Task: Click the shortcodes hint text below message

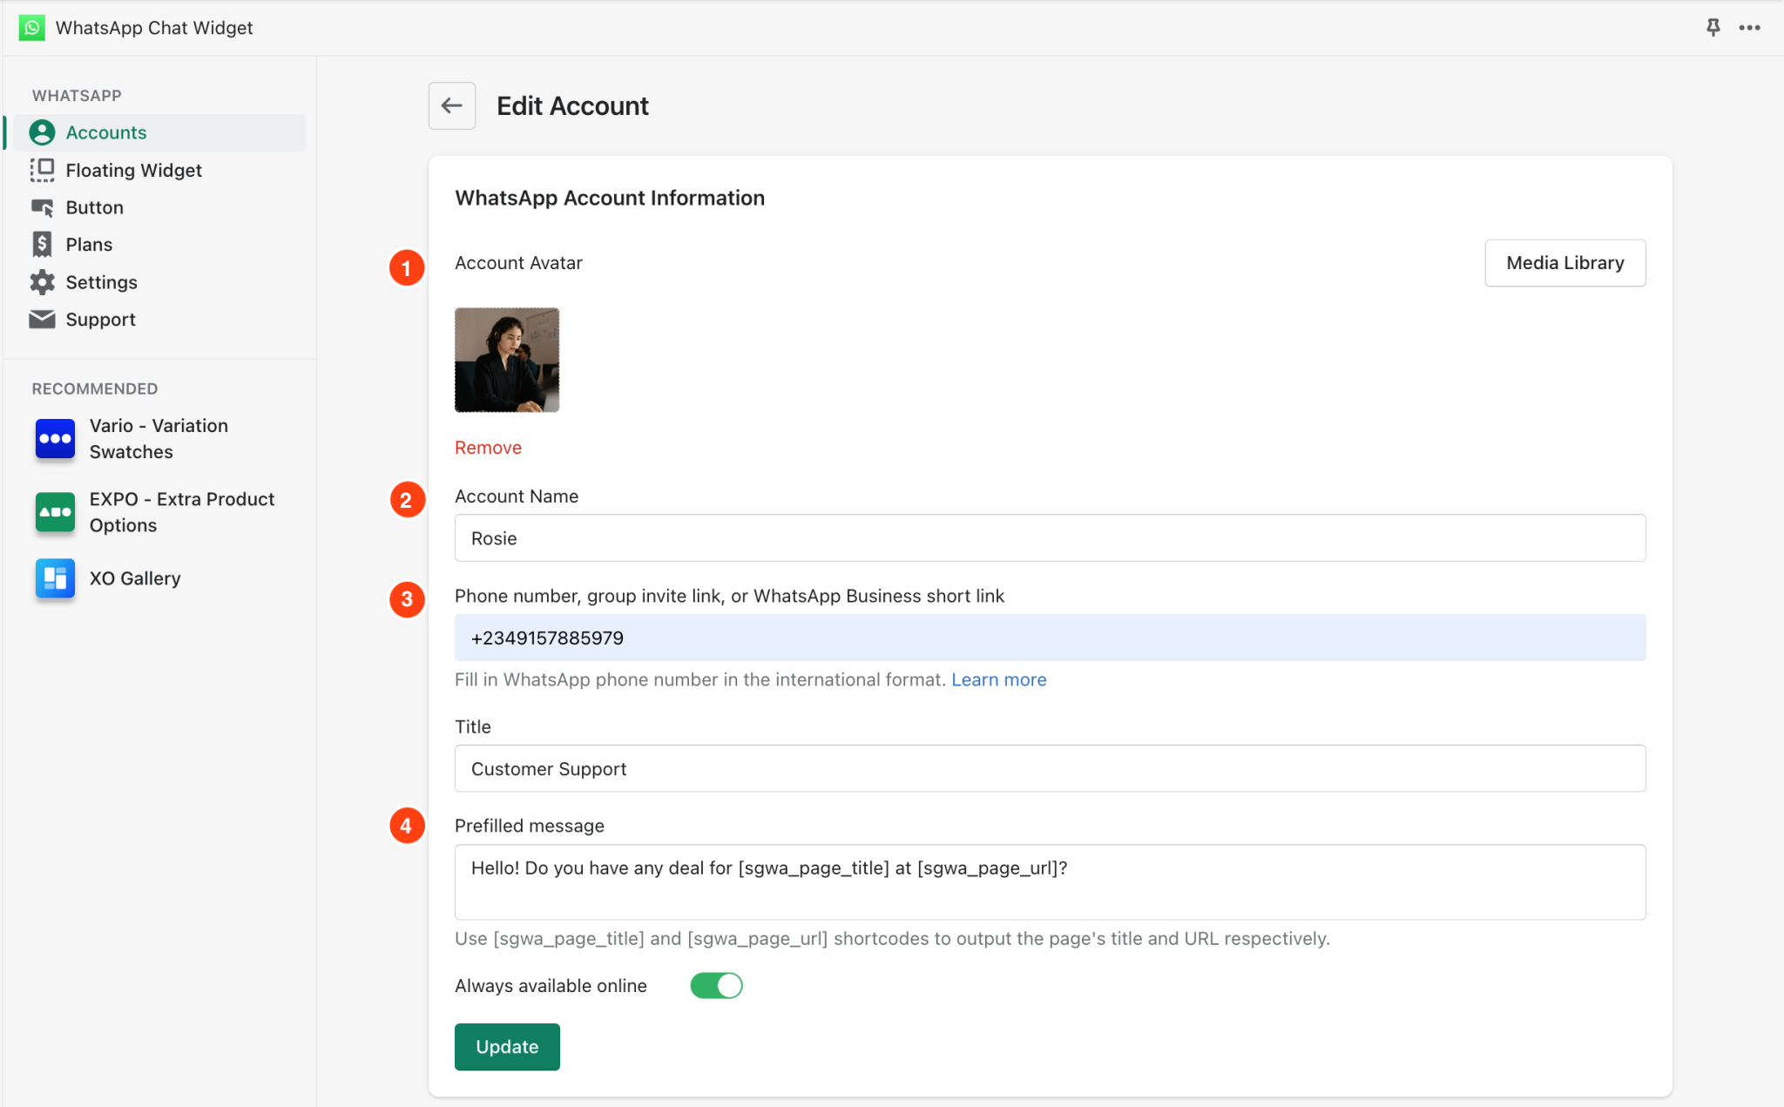Action: click(x=892, y=939)
